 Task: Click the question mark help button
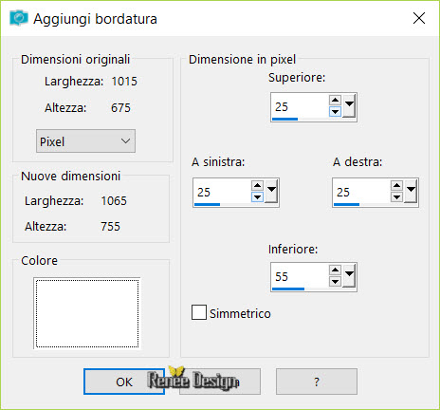(x=317, y=382)
